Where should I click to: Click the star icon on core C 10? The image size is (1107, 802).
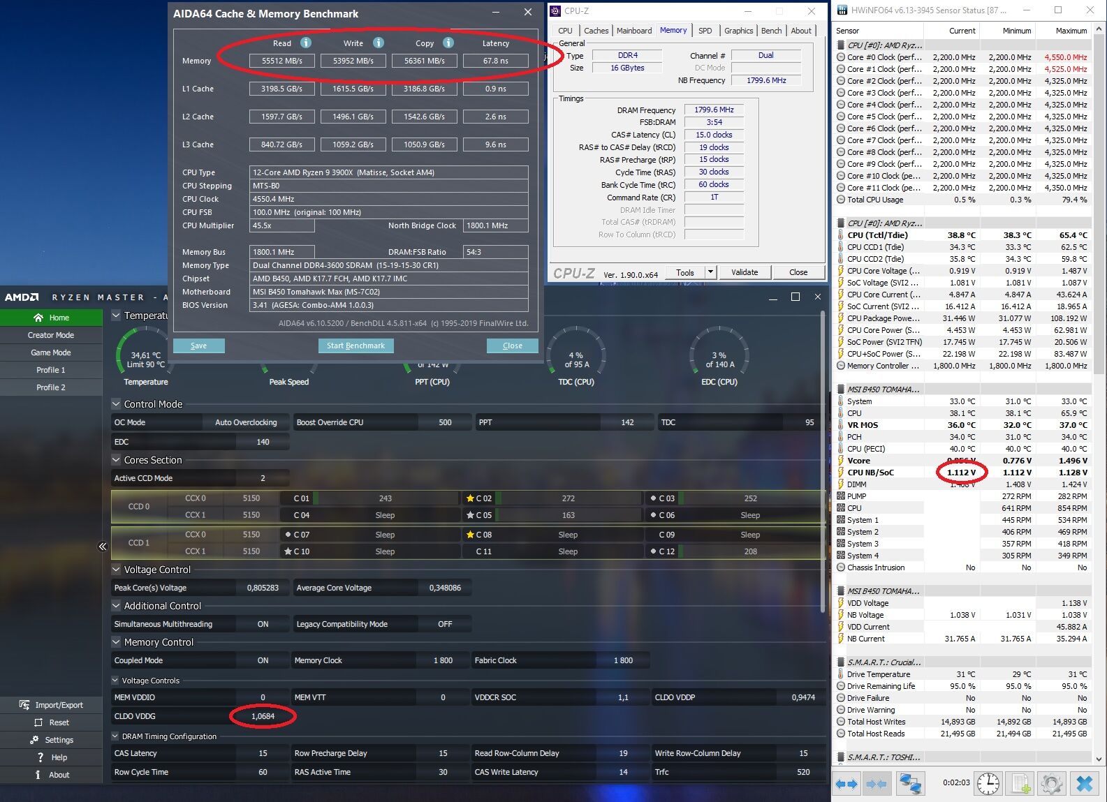click(288, 551)
